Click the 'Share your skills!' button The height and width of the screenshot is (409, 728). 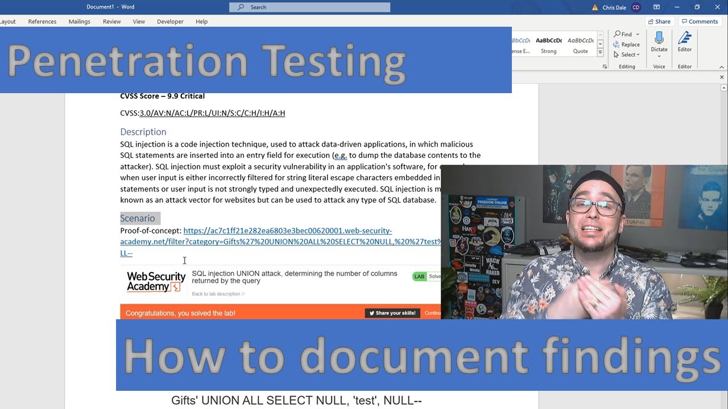point(392,313)
